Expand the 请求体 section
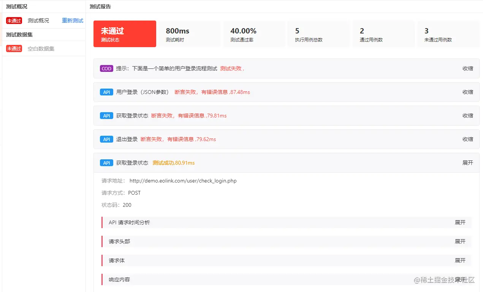Viewport: 483px width, 292px height. (x=460, y=260)
